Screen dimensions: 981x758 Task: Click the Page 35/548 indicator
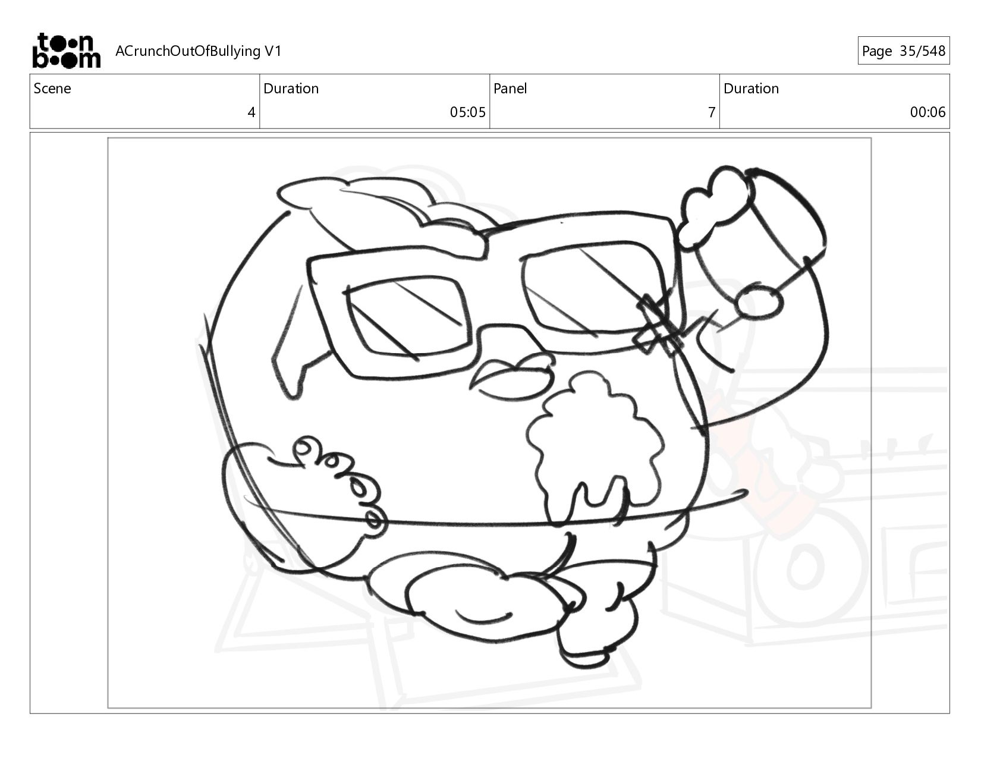pos(903,51)
